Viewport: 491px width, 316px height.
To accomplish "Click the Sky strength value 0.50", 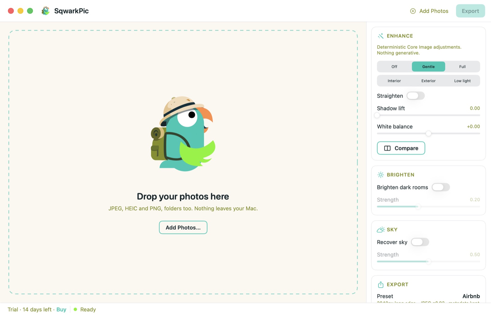I will pyautogui.click(x=475, y=255).
